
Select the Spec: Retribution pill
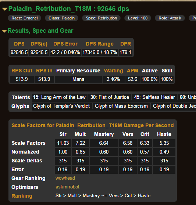coord(101,18)
